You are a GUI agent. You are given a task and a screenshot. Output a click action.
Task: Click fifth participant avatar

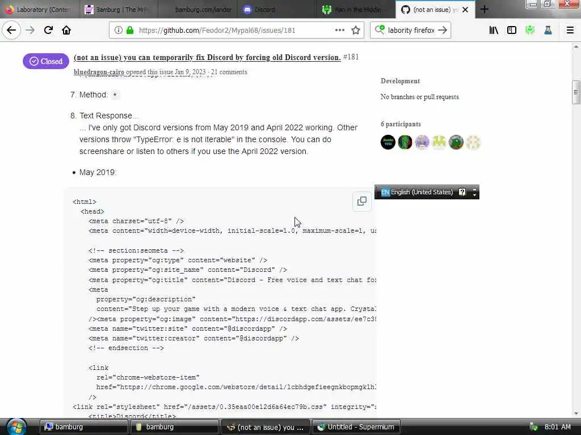coord(456,142)
